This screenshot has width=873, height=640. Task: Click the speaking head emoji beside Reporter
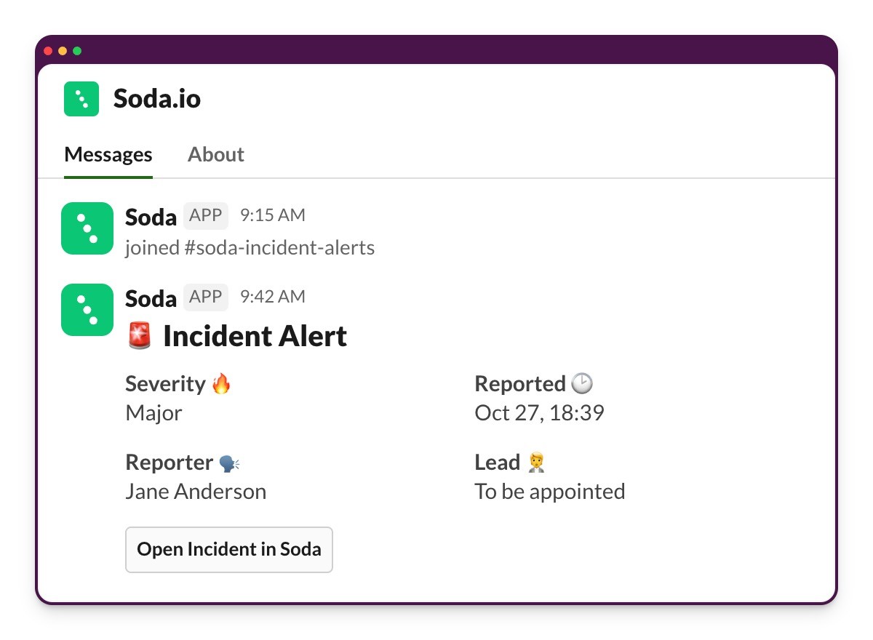point(228,463)
